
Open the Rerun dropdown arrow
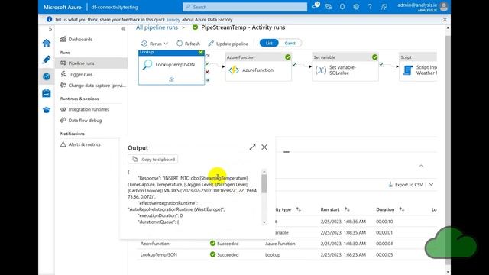pyautogui.click(x=166, y=44)
